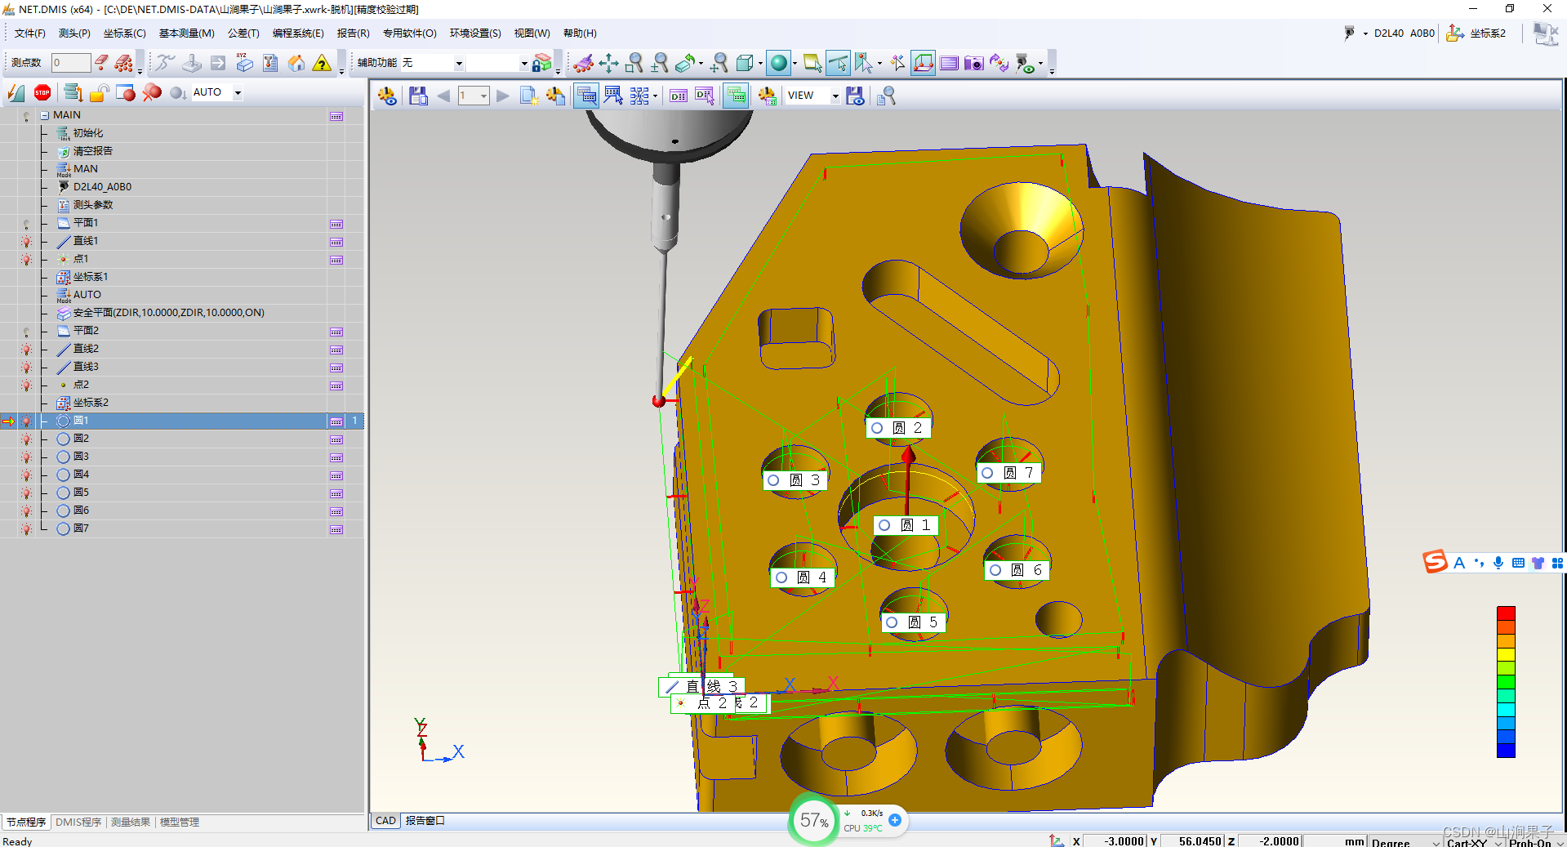Toggle the lightbulb for 平面2
Viewport: 1567px width, 847px height.
pyautogui.click(x=27, y=331)
